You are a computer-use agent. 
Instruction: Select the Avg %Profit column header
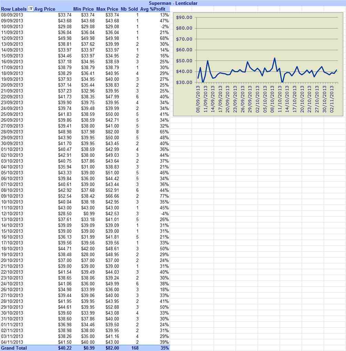tap(153, 9)
